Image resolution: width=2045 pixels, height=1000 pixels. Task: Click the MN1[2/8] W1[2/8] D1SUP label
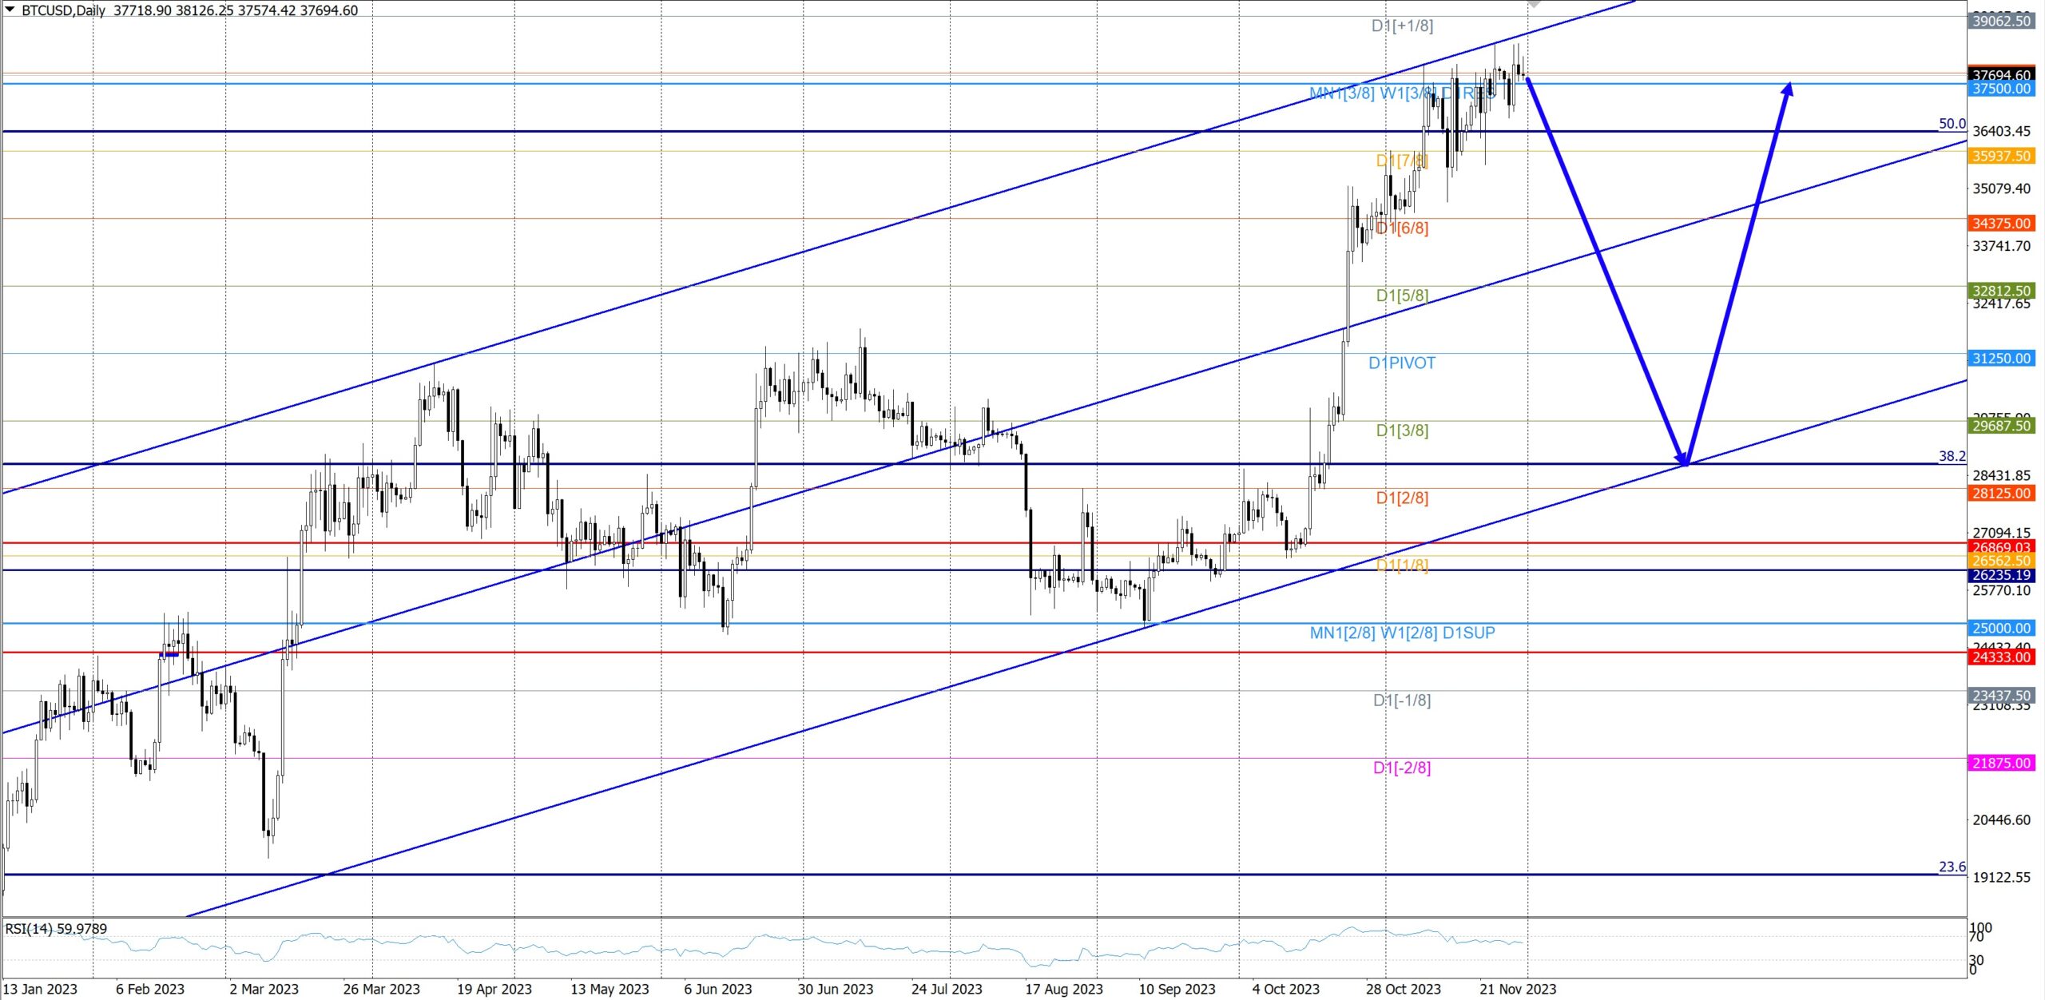click(x=1402, y=633)
